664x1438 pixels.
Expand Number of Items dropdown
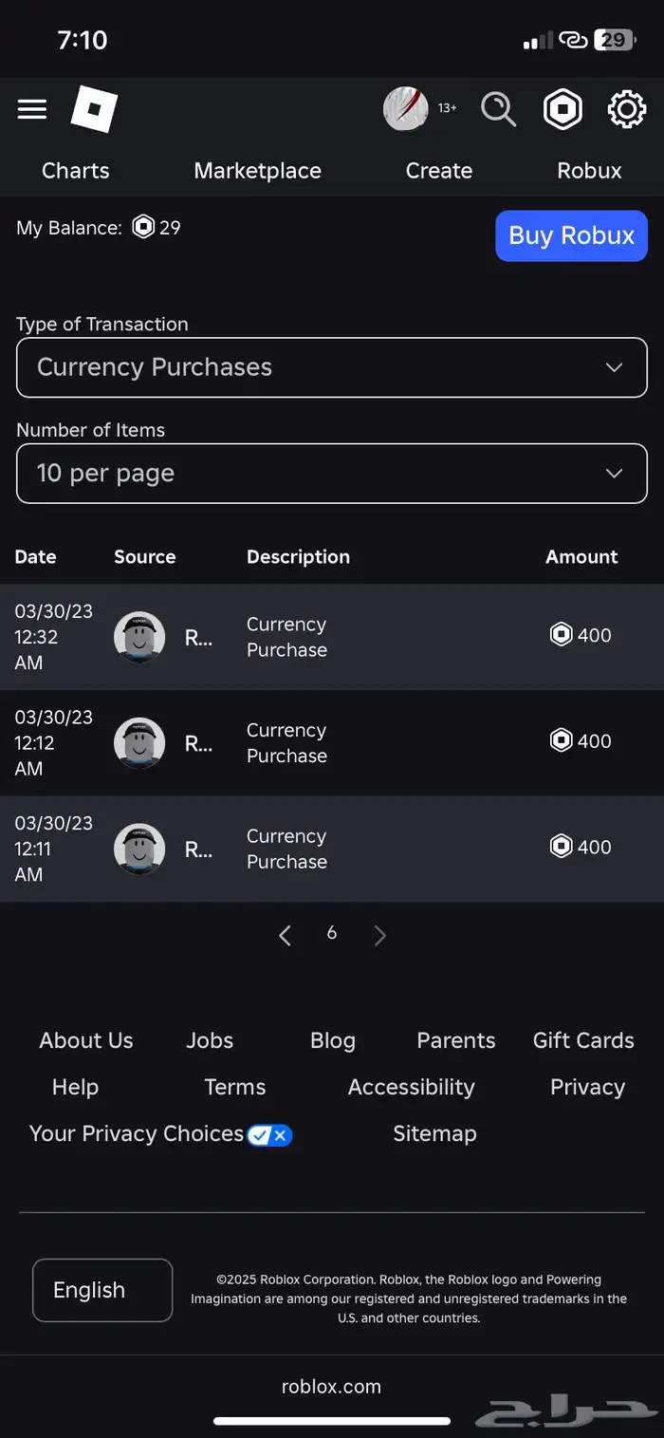click(x=332, y=474)
